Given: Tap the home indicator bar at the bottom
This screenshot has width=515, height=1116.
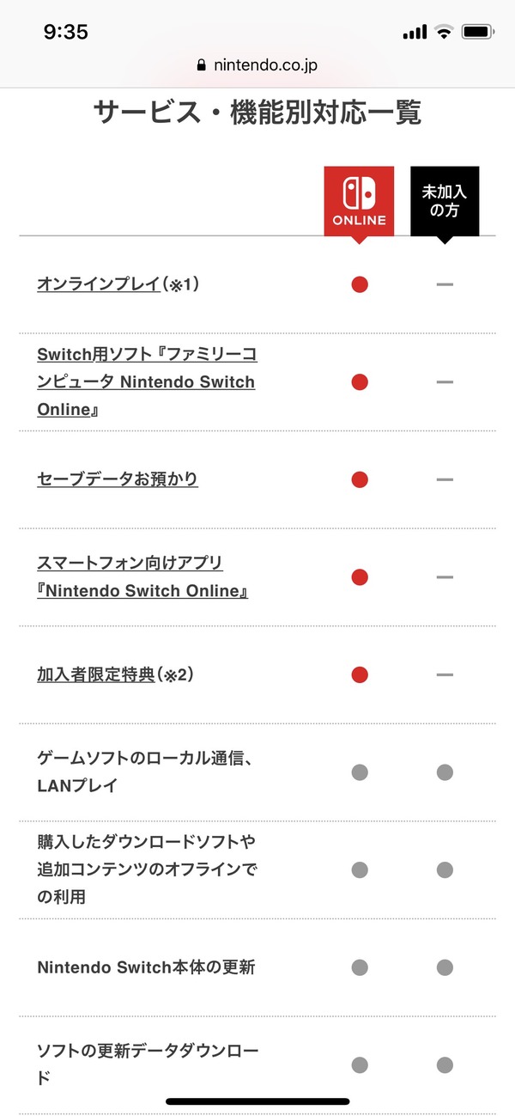Looking at the screenshot, I should pyautogui.click(x=257, y=1101).
